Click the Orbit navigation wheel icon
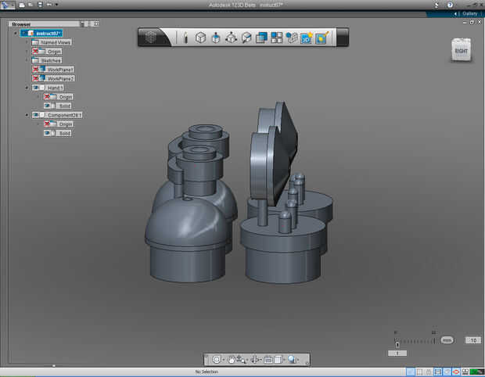Viewport: 485px width, 377px height. [x=216, y=359]
